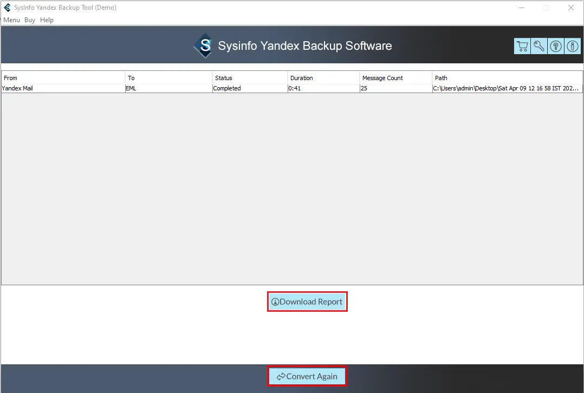Open the Buy menu
This screenshot has height=393, width=584.
30,20
